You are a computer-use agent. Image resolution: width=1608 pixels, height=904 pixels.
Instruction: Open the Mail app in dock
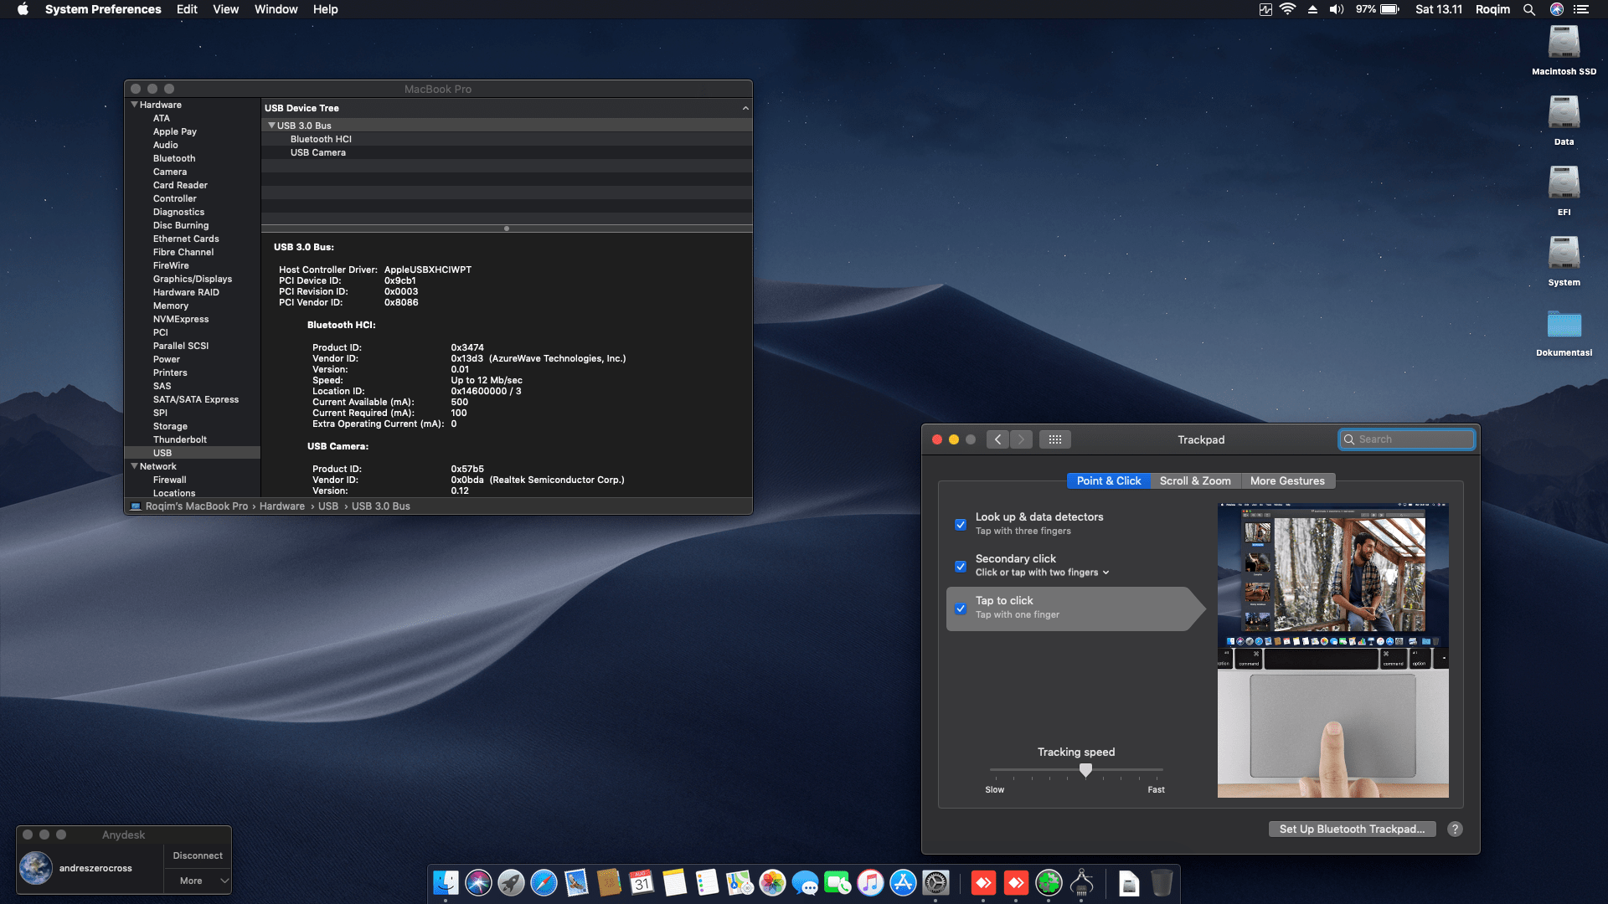pos(576,882)
